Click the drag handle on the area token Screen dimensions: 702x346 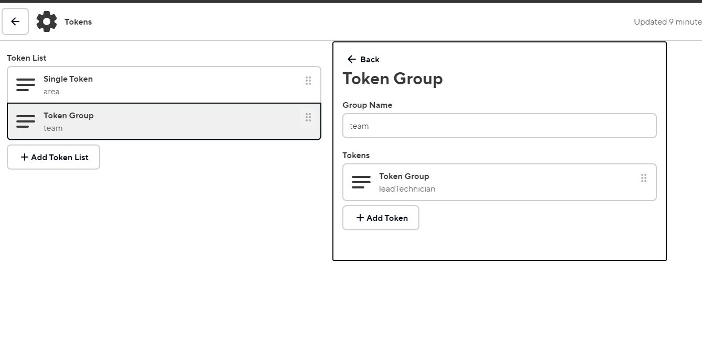(308, 81)
